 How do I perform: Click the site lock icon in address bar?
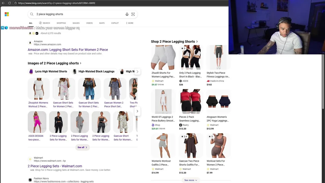click(15, 3)
